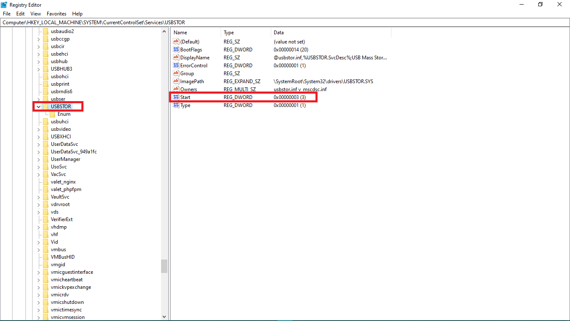
Task: Open the View menu
Action: [35, 13]
